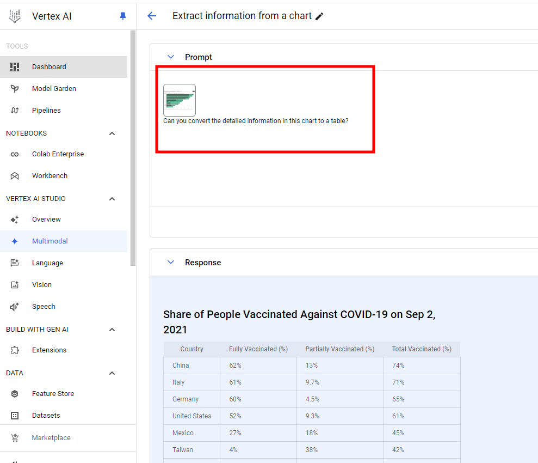
Task: Open the Language section
Action: pyautogui.click(x=64, y=263)
